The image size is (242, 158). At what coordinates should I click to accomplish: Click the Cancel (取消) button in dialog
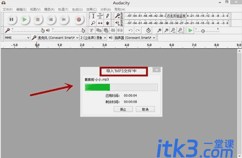click(145, 109)
